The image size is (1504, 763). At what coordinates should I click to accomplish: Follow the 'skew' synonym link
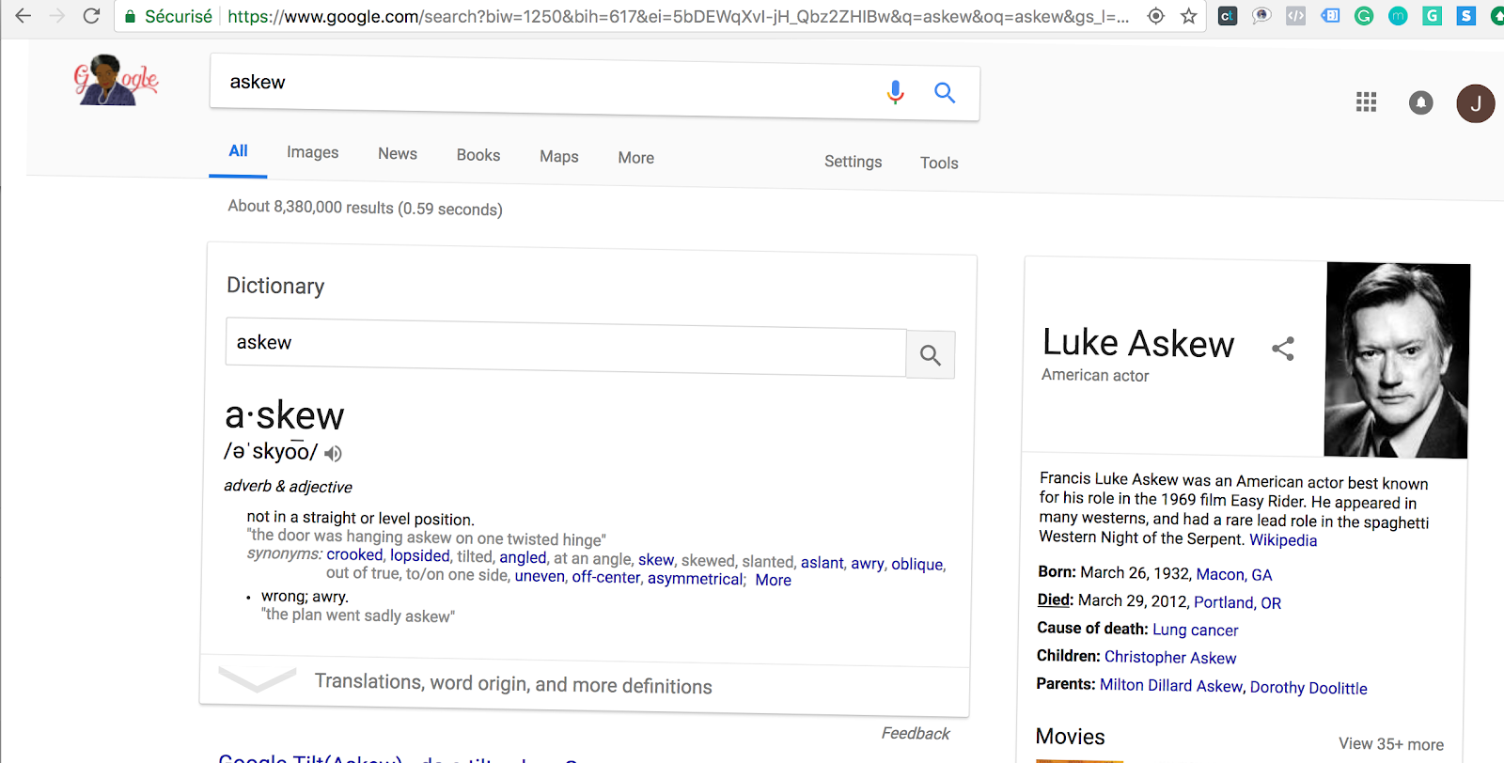(656, 560)
